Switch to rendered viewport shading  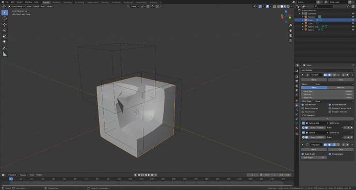pos(288,7)
